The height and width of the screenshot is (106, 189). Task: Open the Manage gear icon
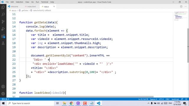coord(3,94)
